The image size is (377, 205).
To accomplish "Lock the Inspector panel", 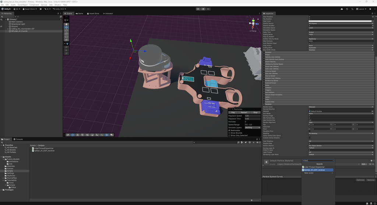I will [x=373, y=14].
